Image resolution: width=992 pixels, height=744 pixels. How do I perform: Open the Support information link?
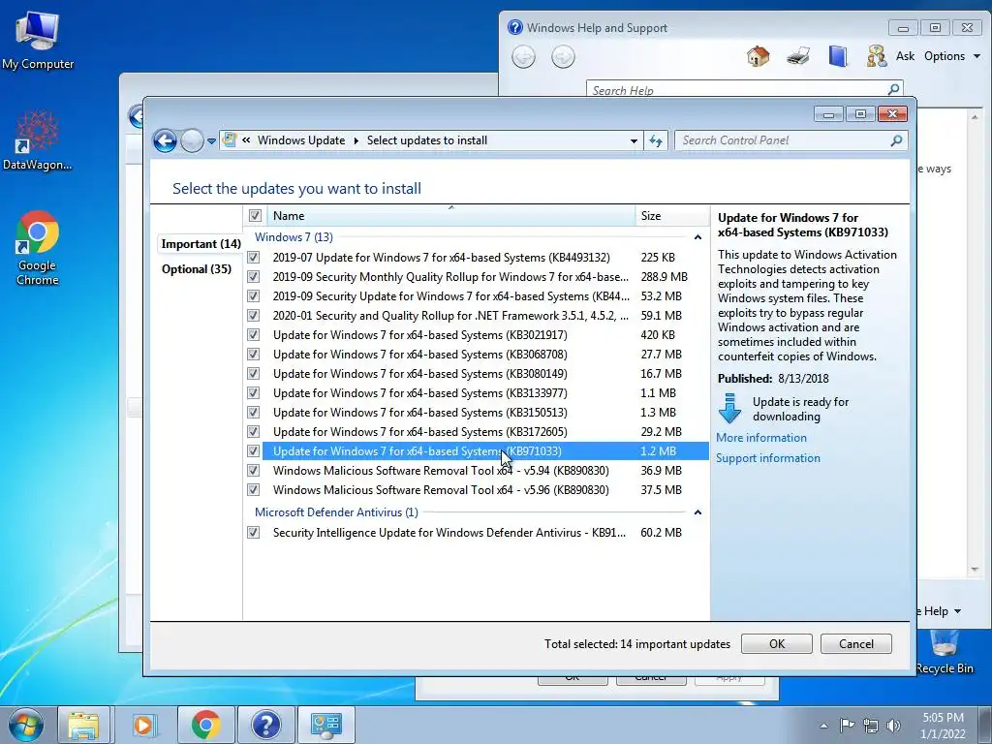768,458
